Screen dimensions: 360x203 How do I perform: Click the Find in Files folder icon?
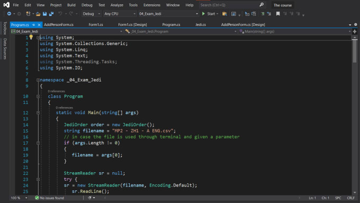[224, 14]
